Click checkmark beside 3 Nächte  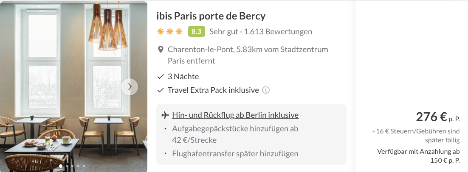coord(161,77)
